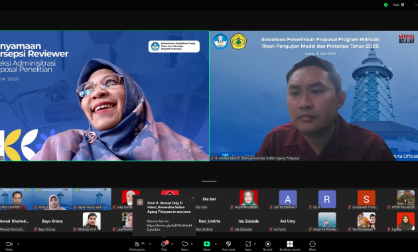Expand video options arrow next to Video
The image size is (418, 252).
point(19,244)
